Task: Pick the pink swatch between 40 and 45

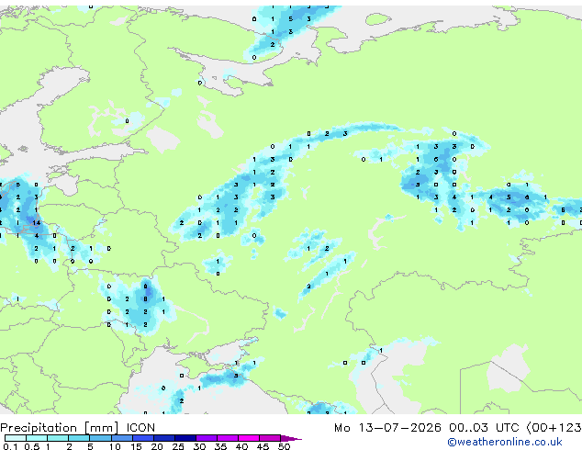Action: [x=249, y=438]
